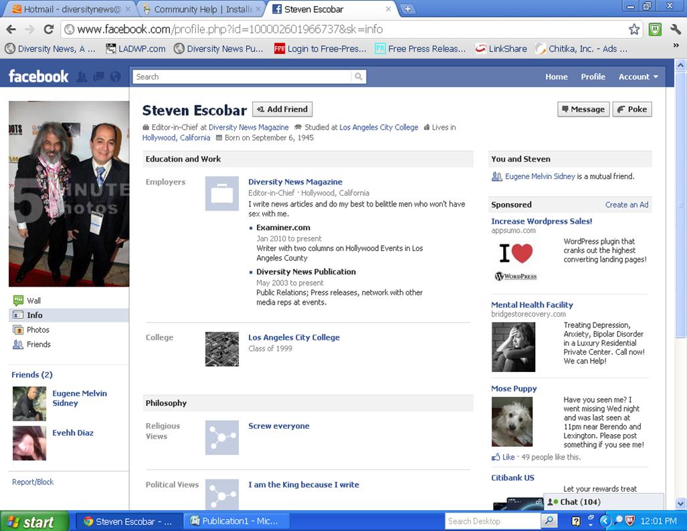The image size is (687, 531).
Task: Click the Poke button
Action: [x=632, y=109]
